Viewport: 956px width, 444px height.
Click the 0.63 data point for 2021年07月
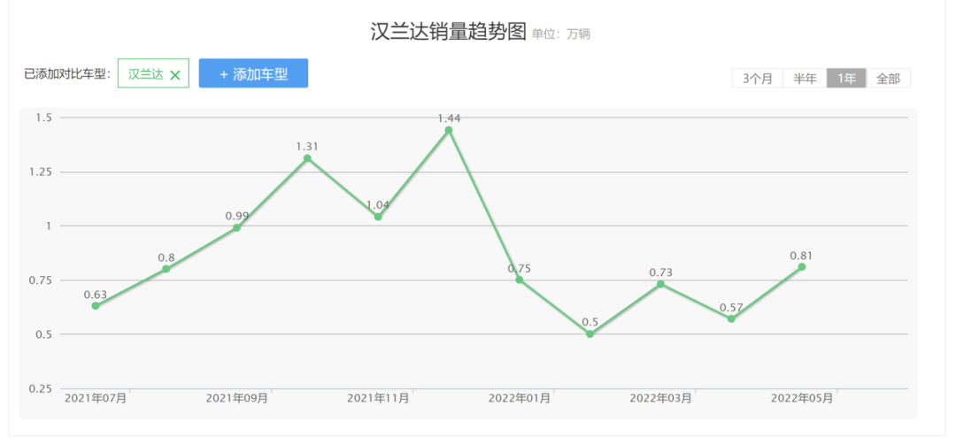pyautogui.click(x=96, y=306)
